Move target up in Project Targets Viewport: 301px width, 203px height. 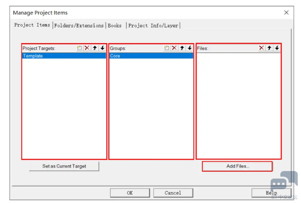(x=95, y=48)
